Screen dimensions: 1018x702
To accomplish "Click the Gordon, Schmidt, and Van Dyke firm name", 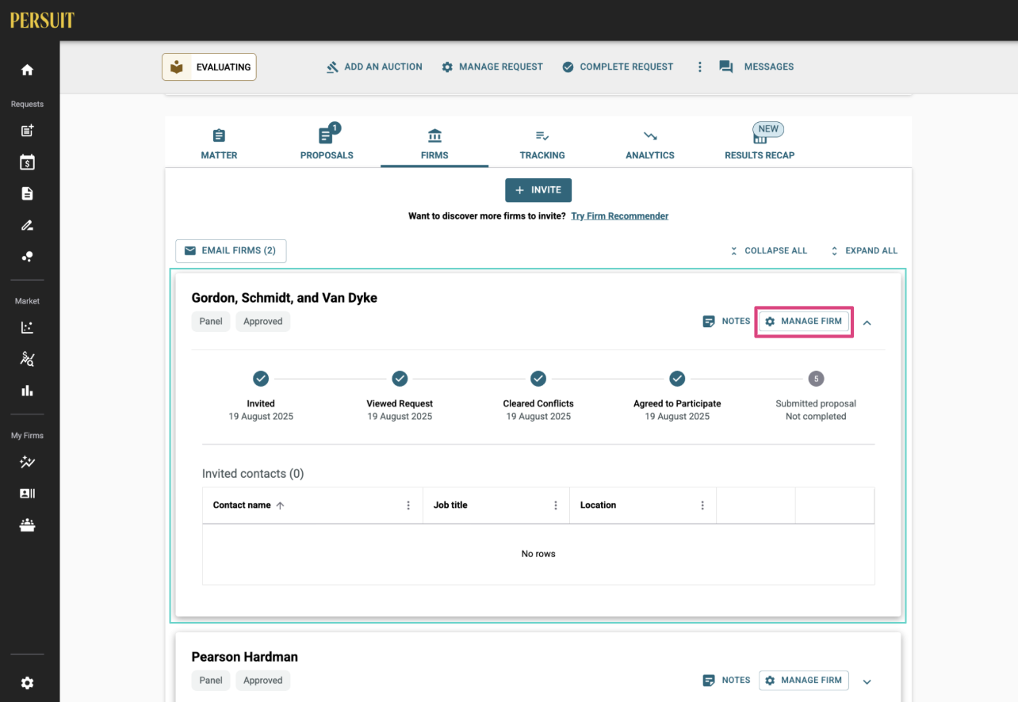I will pos(284,298).
